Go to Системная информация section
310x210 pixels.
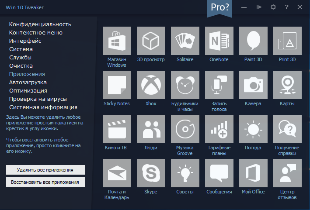pos(43,107)
